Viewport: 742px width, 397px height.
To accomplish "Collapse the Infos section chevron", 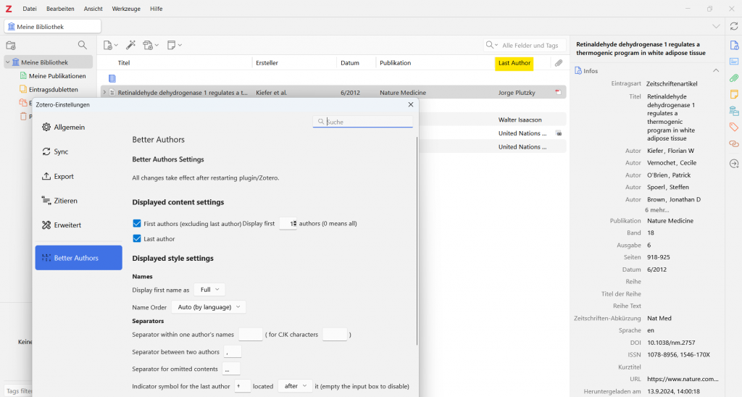I will (x=715, y=70).
